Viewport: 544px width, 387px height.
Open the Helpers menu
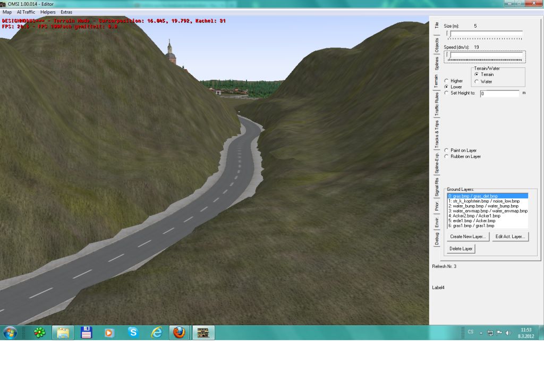click(48, 12)
